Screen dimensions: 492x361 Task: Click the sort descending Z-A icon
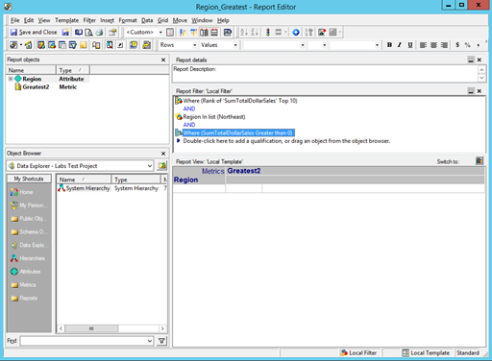(255, 32)
